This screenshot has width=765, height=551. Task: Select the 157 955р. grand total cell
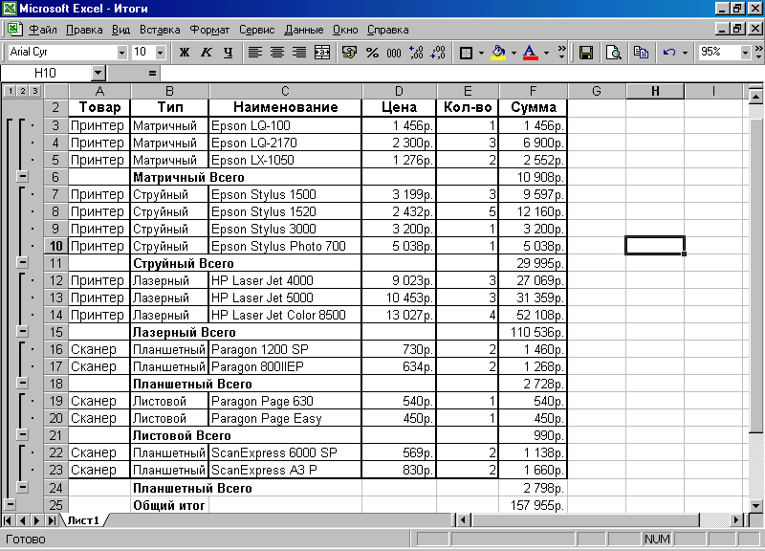(x=533, y=505)
